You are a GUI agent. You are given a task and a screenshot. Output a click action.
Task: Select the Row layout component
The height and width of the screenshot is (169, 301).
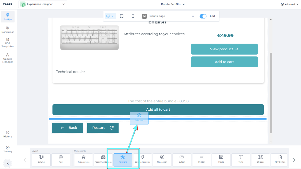(x=61, y=160)
